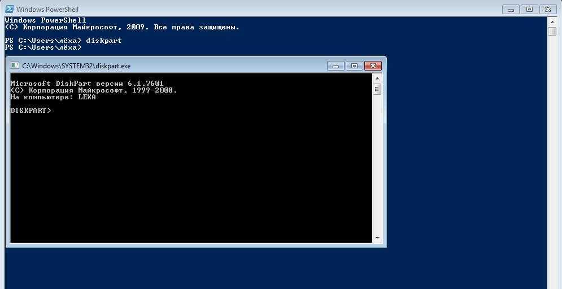Viewport: 562px width, 289px height.
Task: Click the last 'PS C:\Users\лёха>' prompt
Action: [43, 47]
